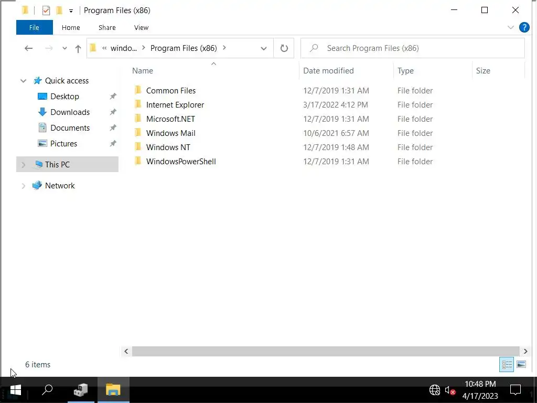Open Pictures in Quick access

click(x=63, y=144)
